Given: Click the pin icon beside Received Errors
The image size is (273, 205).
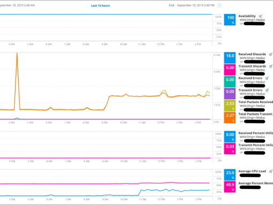Looking at the screenshot, I should pos(267,78).
